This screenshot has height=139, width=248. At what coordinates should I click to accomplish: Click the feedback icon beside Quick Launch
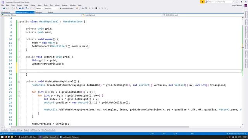pos(207,2)
